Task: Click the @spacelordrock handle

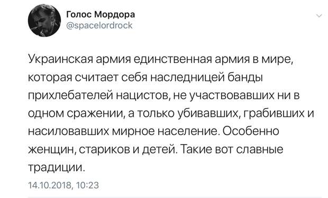Action: coord(99,25)
